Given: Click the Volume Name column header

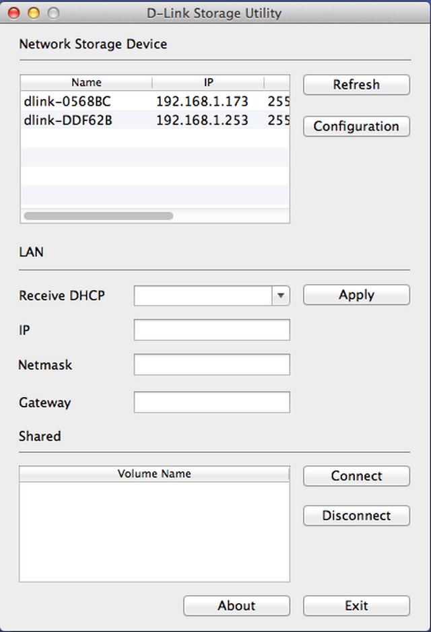Looking at the screenshot, I should point(154,474).
